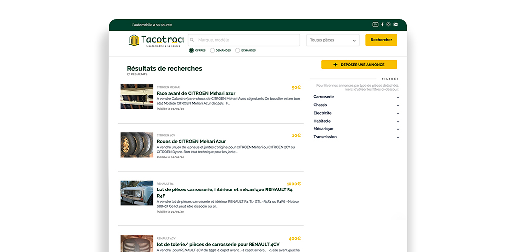
Task: Click the Renault 4CV grille thumbnail
Action: 137,244
